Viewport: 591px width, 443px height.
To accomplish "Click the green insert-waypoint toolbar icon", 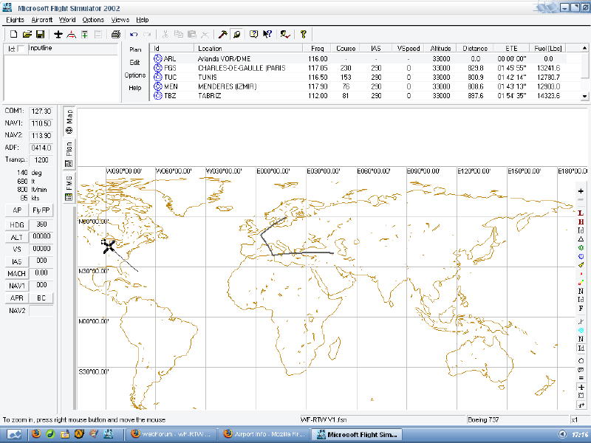I will pos(84,34).
